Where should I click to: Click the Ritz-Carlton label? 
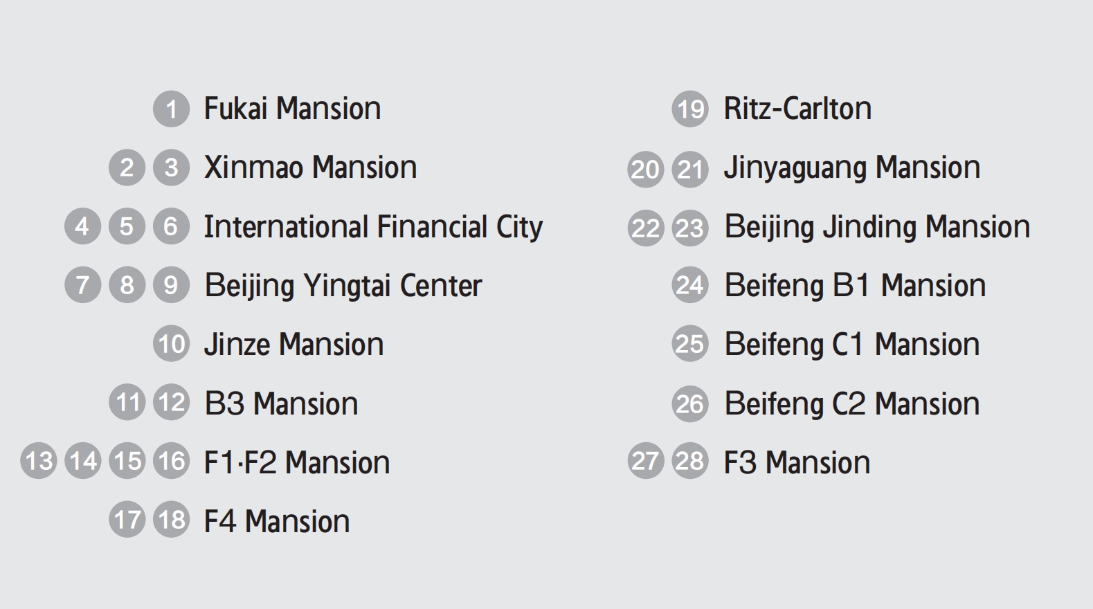point(797,109)
